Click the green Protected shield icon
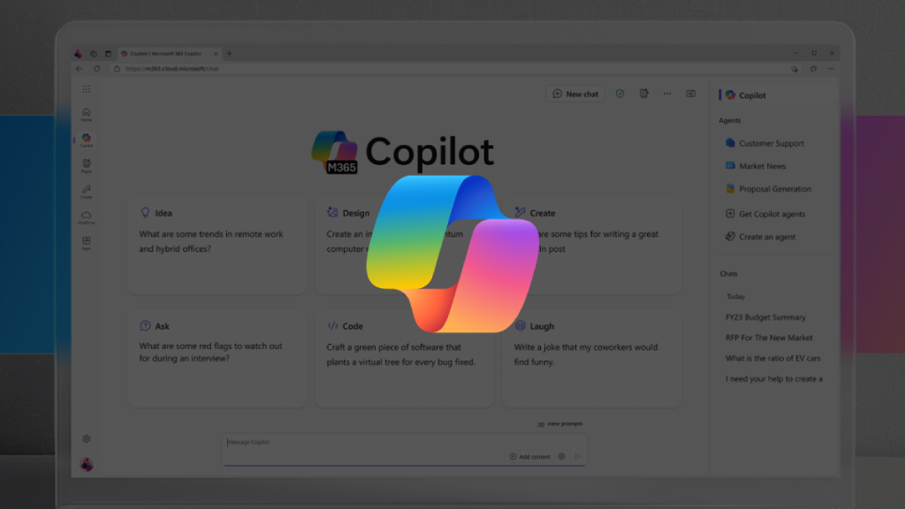The width and height of the screenshot is (905, 509). click(x=620, y=94)
